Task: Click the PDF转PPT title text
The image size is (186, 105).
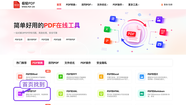Action: tap(72, 74)
